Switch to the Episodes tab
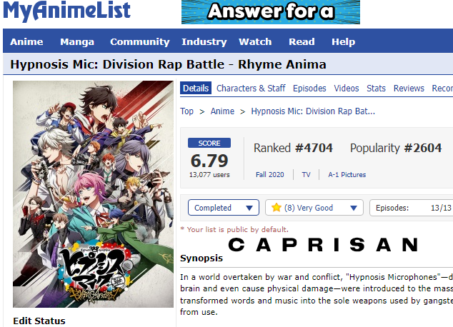The image size is (453, 327). coord(309,88)
